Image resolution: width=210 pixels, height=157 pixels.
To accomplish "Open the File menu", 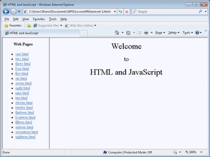I will [x=7, y=19].
